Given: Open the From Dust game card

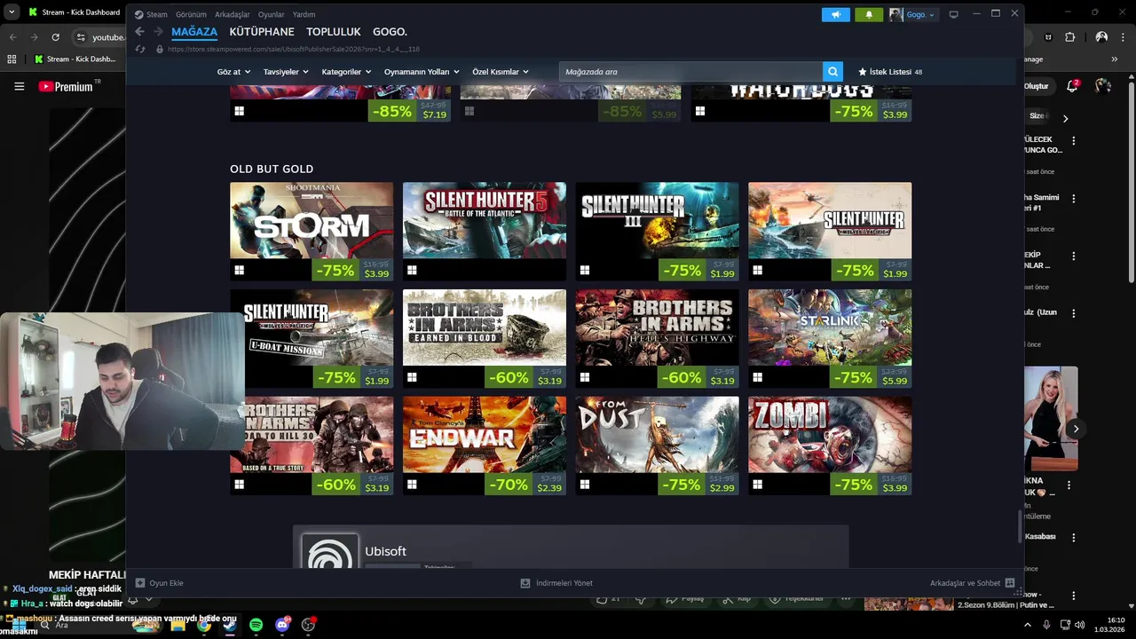Looking at the screenshot, I should tap(657, 446).
